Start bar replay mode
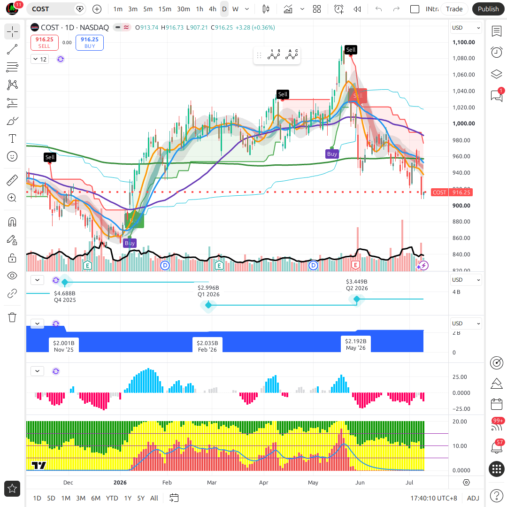 357,9
